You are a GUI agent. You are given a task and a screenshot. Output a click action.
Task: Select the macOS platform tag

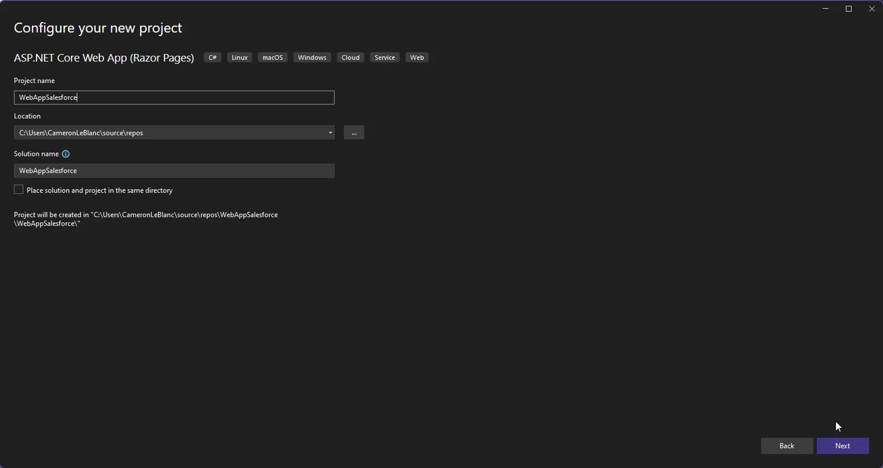click(x=272, y=57)
